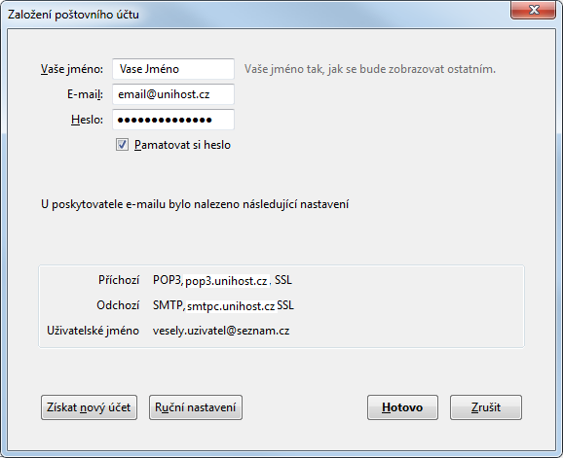Click the 'Pamatovat si heslo' label text
Viewport: 563px width, 458px height.
182,145
